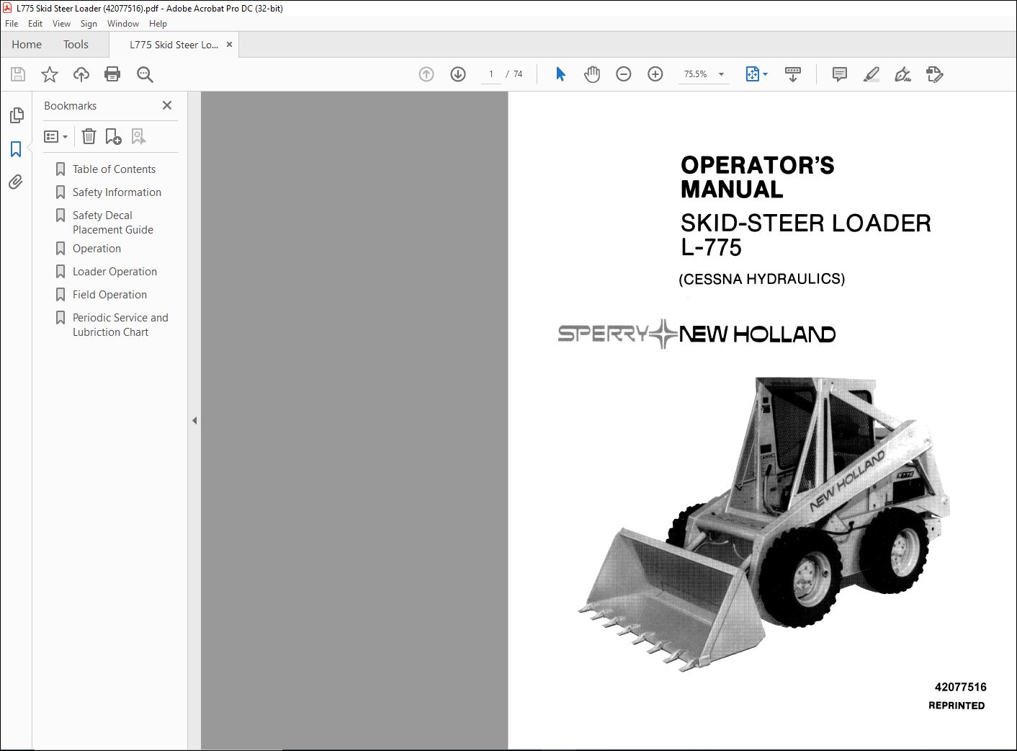The height and width of the screenshot is (751, 1017).
Task: Click the 75.5% zoom value field
Action: pyautogui.click(x=695, y=74)
